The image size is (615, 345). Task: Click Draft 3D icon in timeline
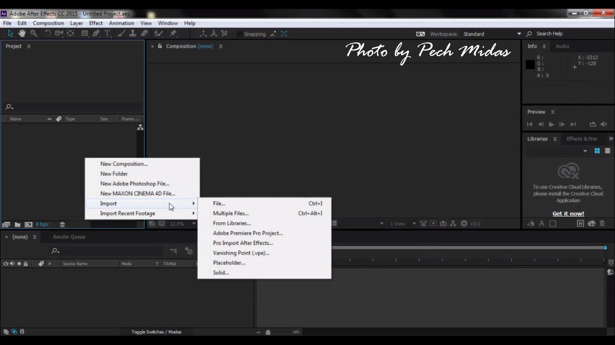pyautogui.click(x=189, y=251)
